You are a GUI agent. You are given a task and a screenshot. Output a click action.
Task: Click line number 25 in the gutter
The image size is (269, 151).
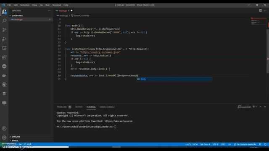click(x=59, y=75)
